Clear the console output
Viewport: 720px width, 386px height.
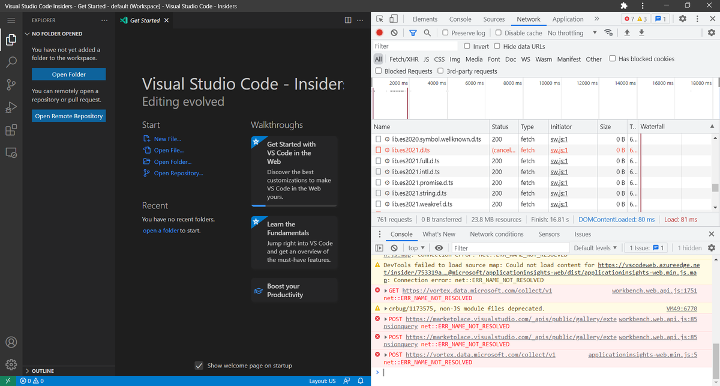(x=394, y=248)
